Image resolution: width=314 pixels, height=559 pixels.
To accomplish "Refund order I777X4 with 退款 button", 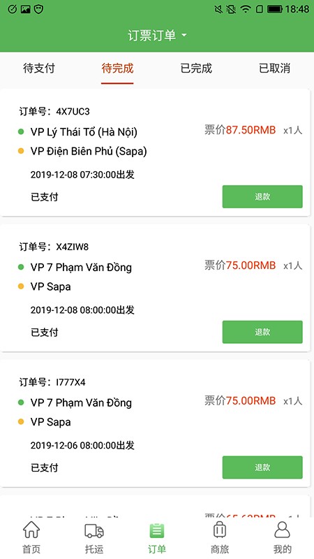I will [262, 467].
